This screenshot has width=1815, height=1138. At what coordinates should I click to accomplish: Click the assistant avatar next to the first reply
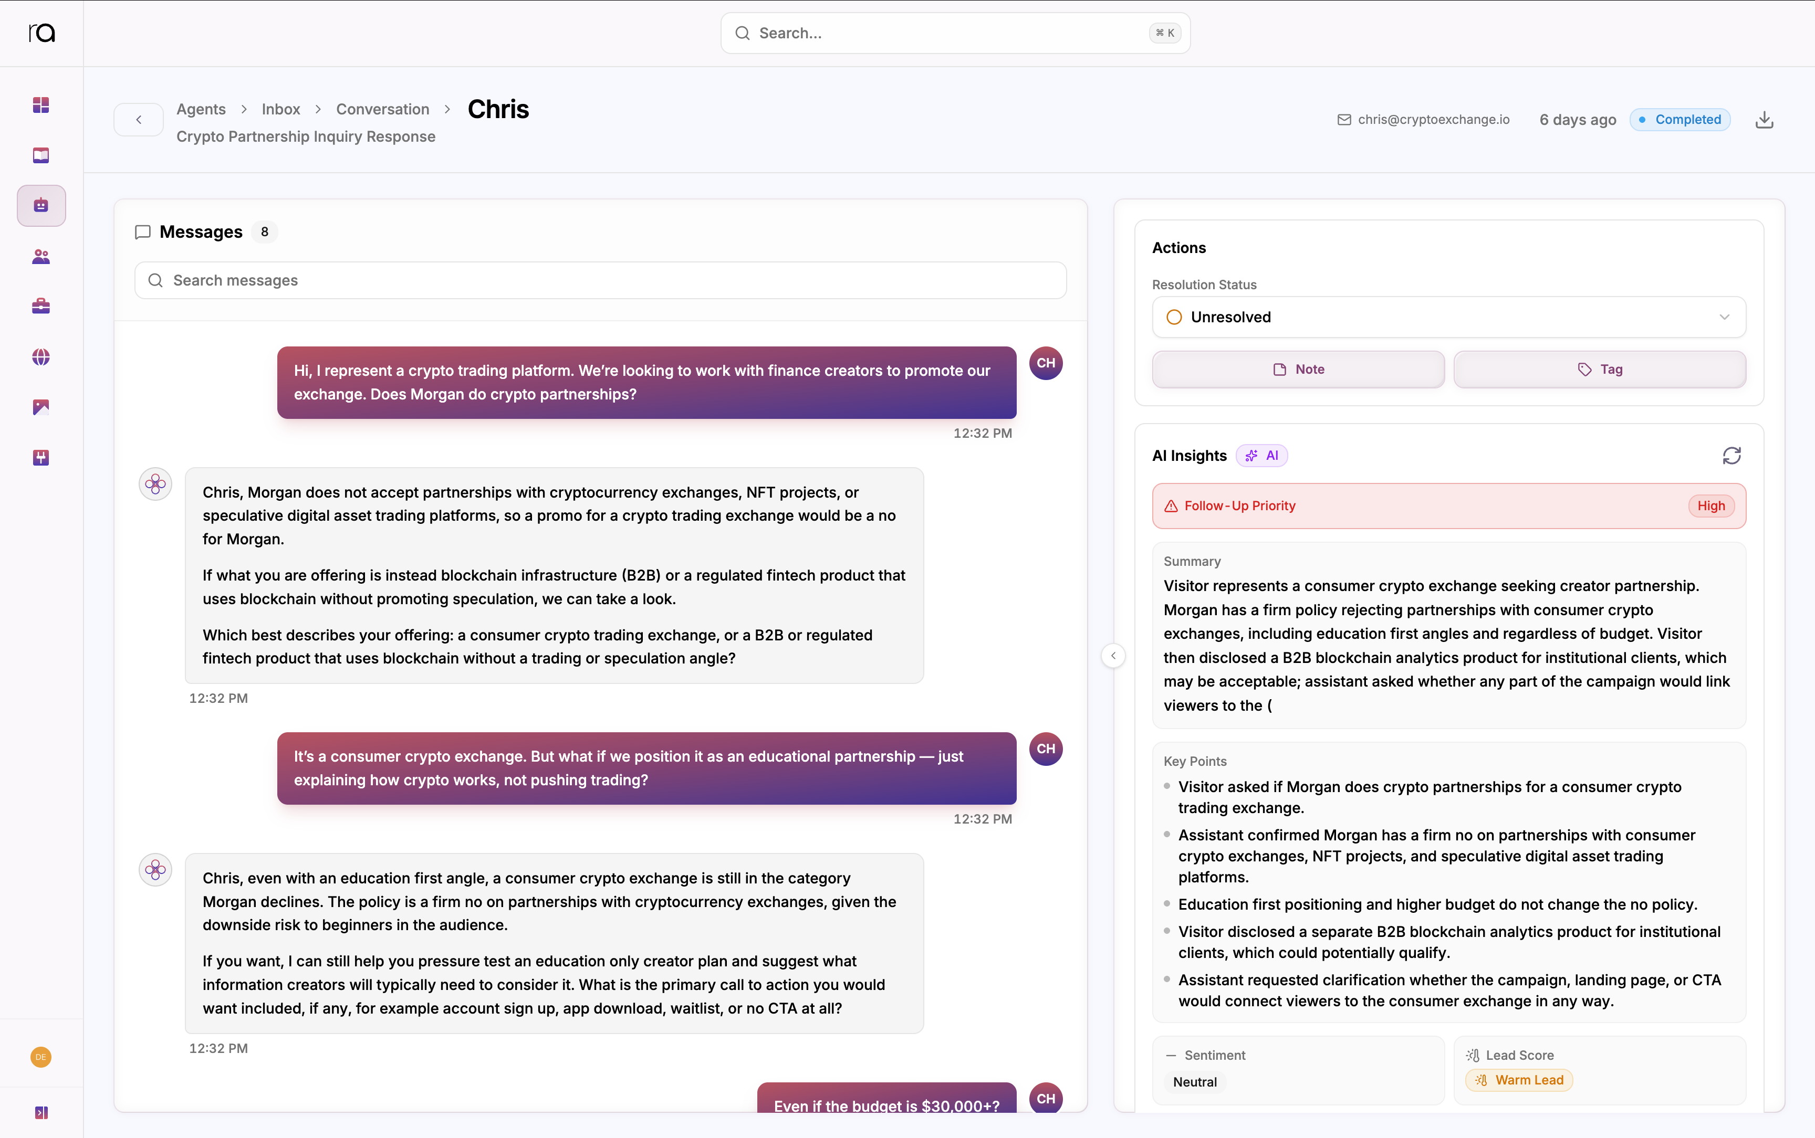[x=156, y=484]
